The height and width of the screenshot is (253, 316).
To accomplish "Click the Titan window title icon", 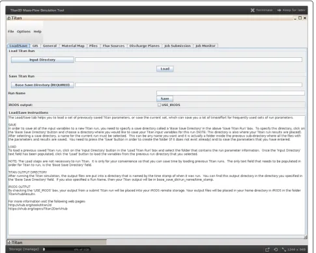I will pos(9,18).
